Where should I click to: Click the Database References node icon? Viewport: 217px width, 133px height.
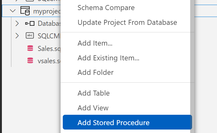pyautogui.click(x=30, y=23)
